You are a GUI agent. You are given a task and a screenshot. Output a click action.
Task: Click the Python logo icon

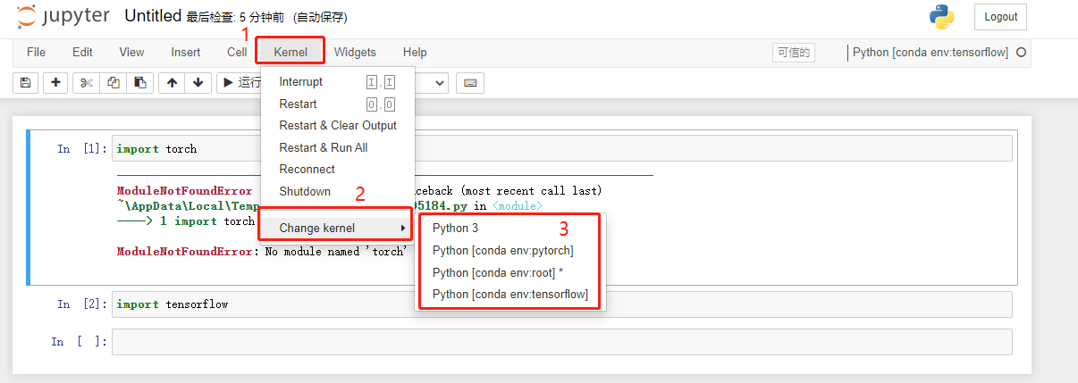point(942,17)
